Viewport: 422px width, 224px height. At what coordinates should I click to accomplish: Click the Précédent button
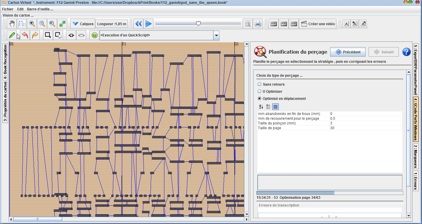pos(348,52)
